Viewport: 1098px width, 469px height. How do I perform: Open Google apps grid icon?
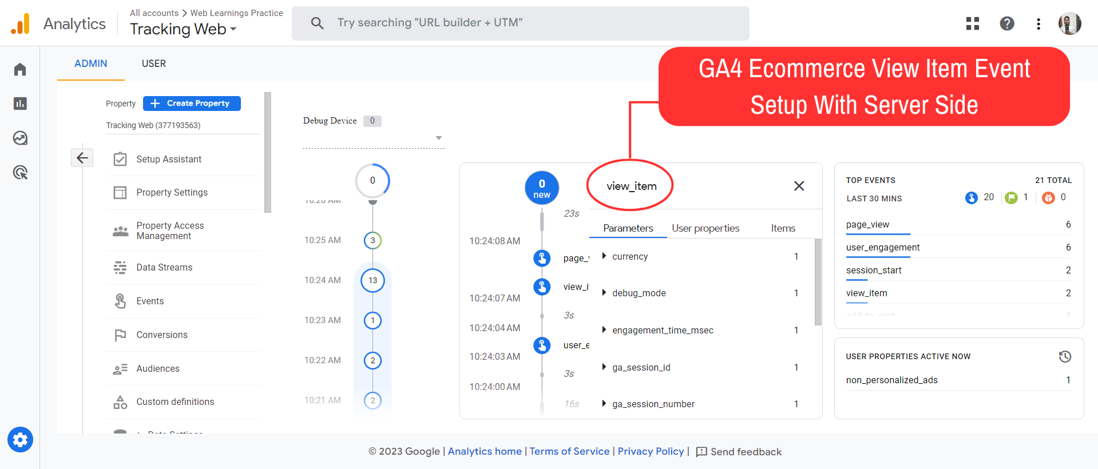(x=973, y=23)
